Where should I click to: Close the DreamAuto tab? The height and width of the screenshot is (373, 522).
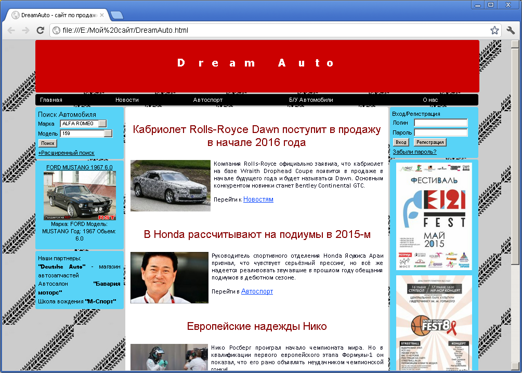pos(102,15)
